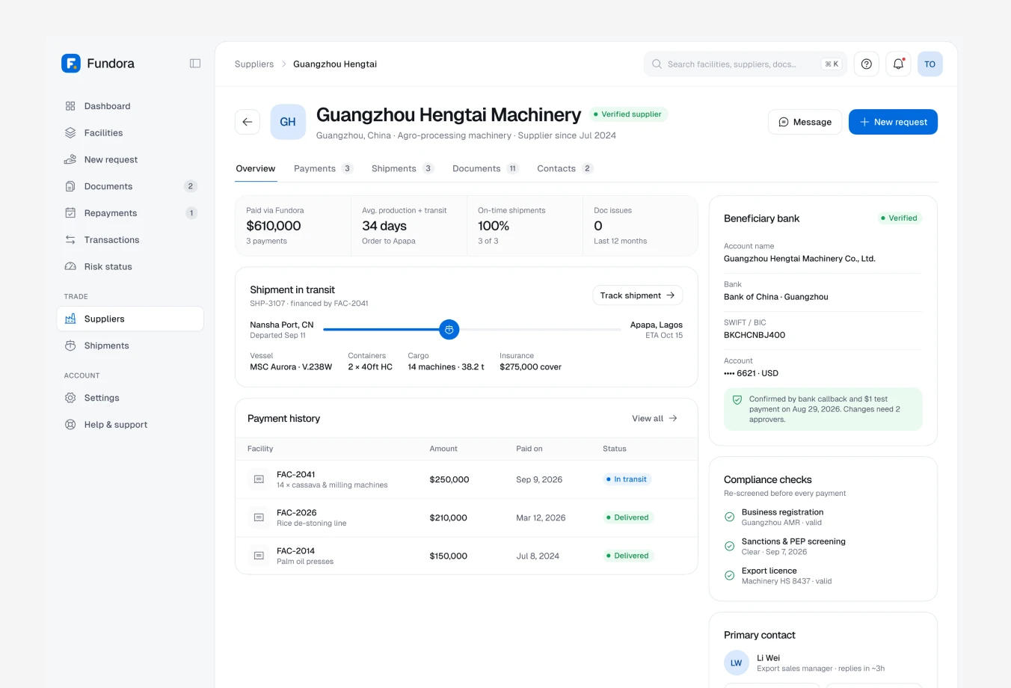Open Settings in the sidebar
Viewport: 1011px width, 688px height.
130,398
